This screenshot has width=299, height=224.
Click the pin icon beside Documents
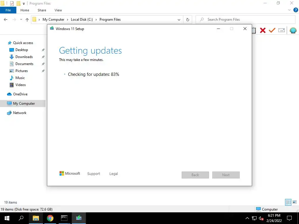(43, 64)
